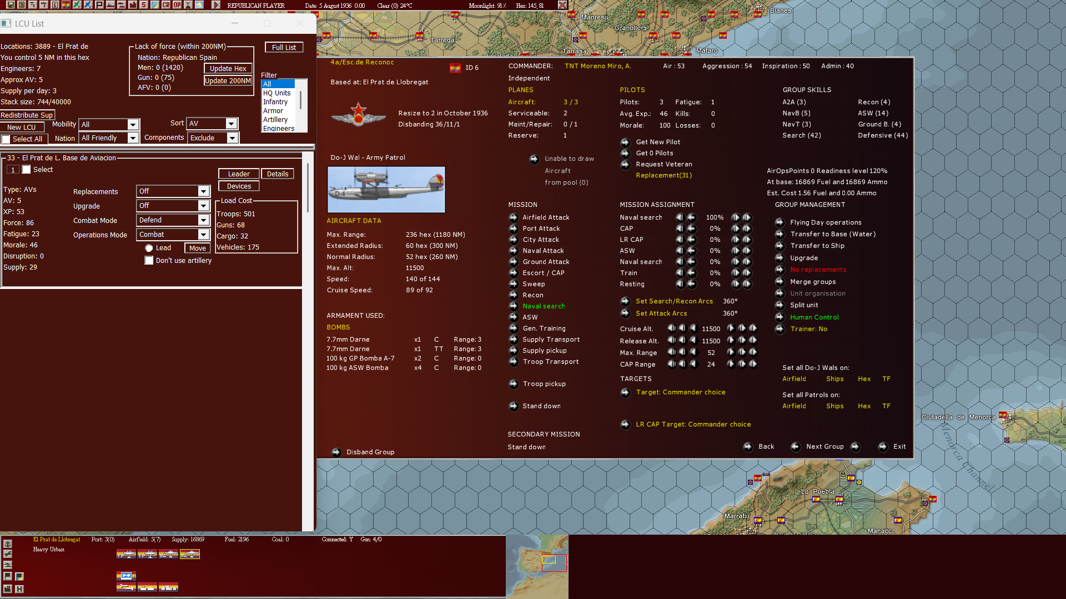Open the intelligence info icon on the toolbar
Screen dimensions: 1066x599
(54, 4)
